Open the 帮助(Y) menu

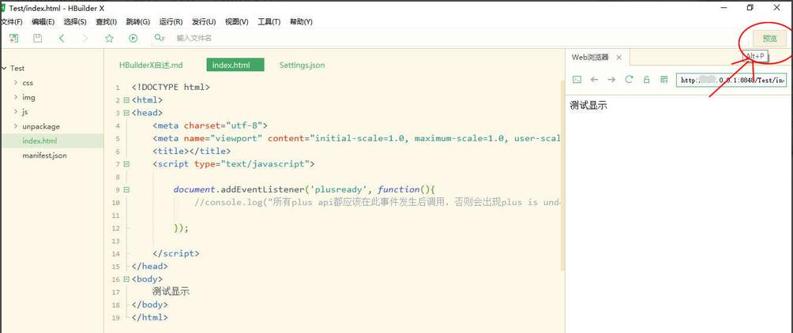[301, 22]
